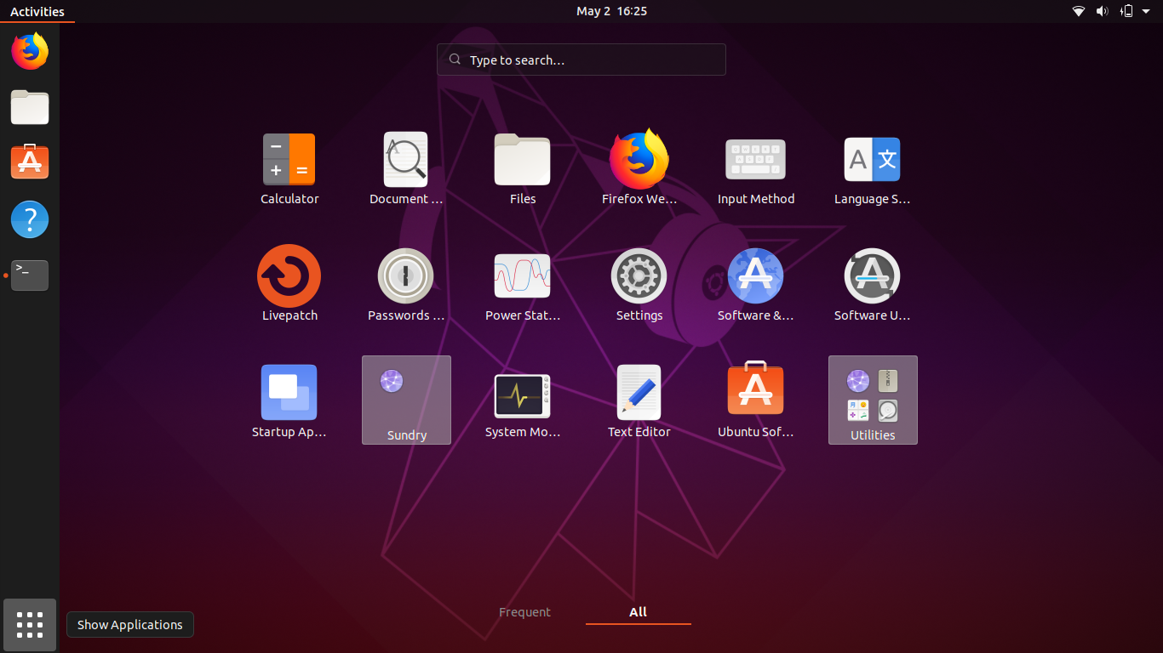The width and height of the screenshot is (1163, 653).
Task: Expand the Utilities app folder
Action: click(x=873, y=400)
